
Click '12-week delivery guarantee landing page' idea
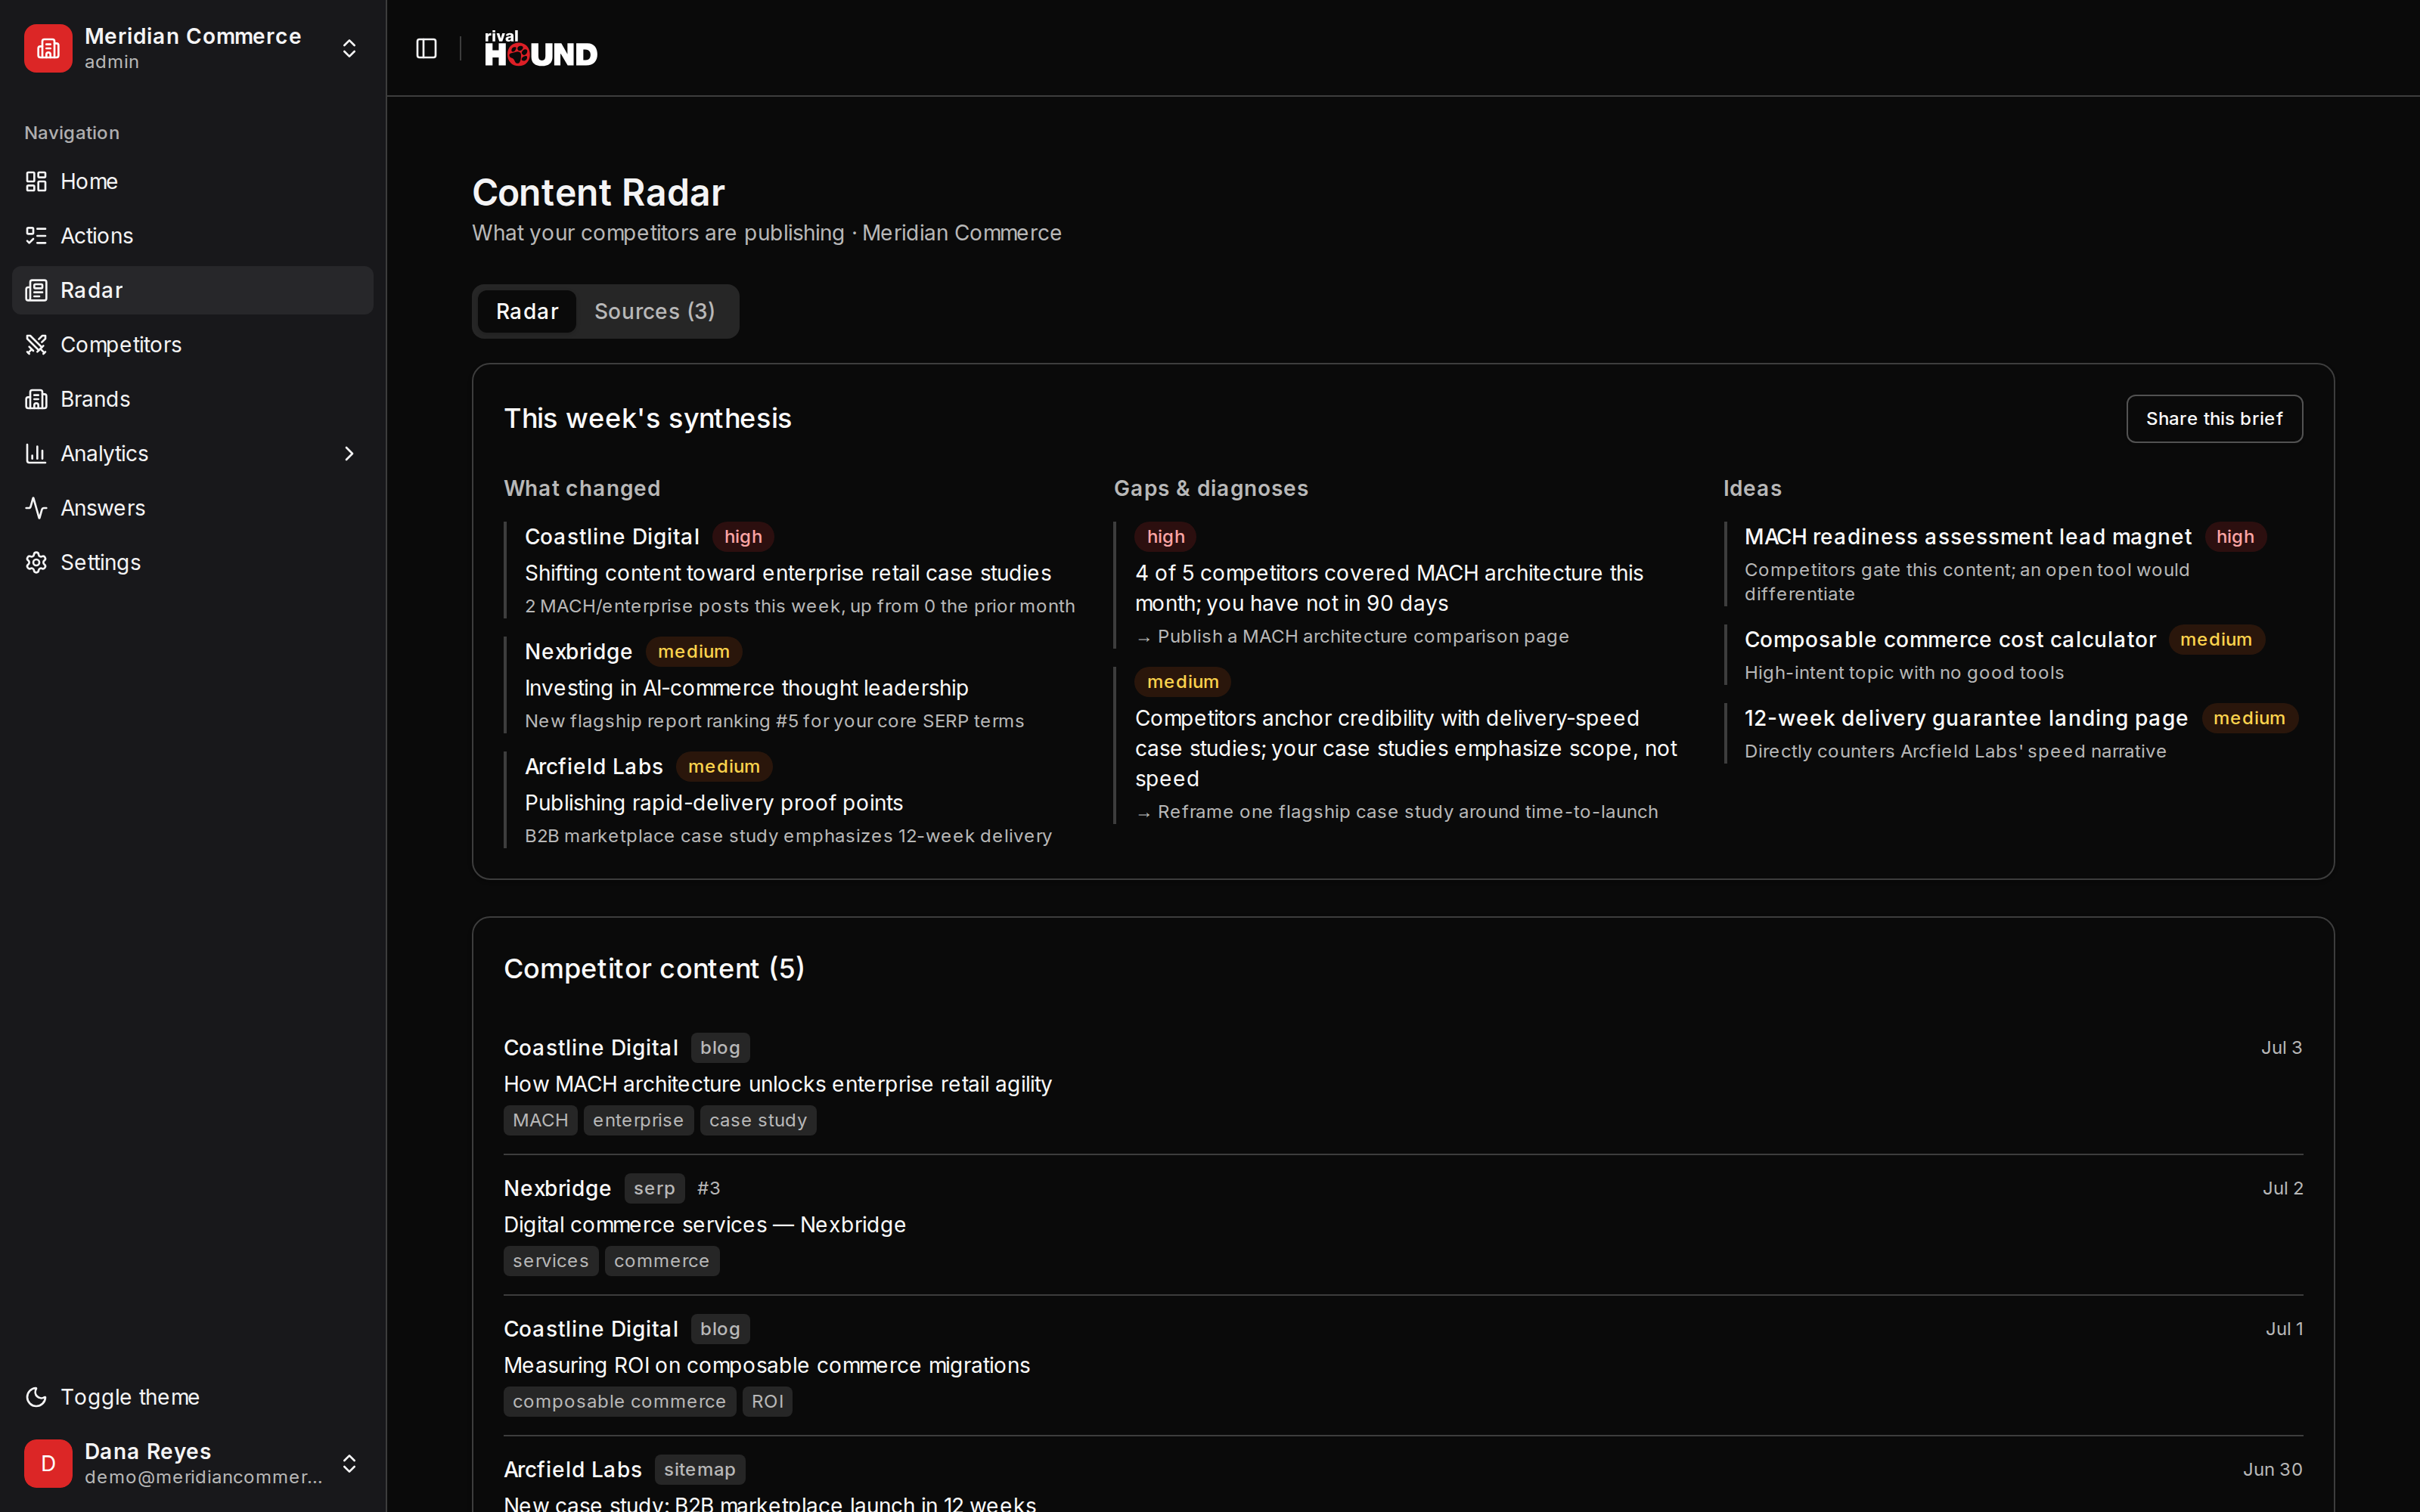coord(1966,718)
